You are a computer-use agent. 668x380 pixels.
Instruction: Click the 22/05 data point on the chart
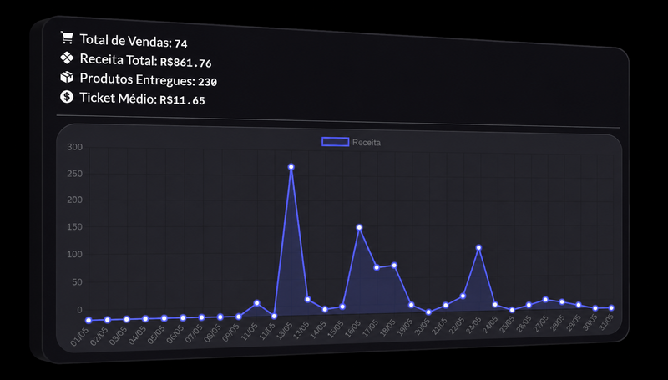(x=463, y=296)
